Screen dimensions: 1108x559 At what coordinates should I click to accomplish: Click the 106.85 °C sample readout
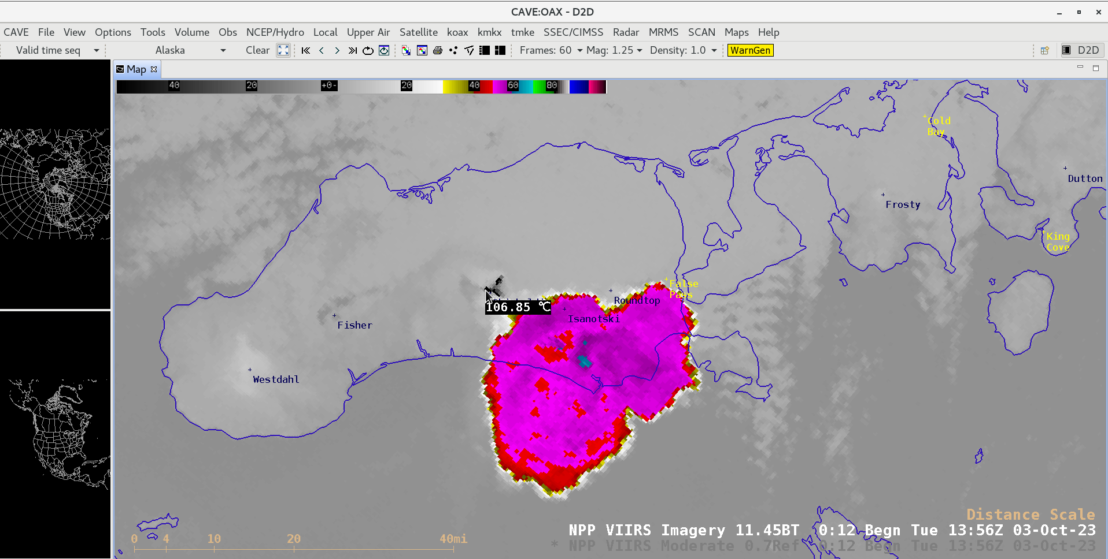click(518, 307)
